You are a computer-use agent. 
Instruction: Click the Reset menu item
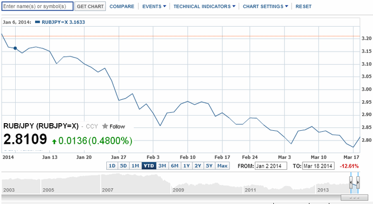304,7
